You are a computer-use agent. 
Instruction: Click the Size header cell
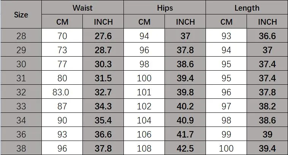(21, 14)
